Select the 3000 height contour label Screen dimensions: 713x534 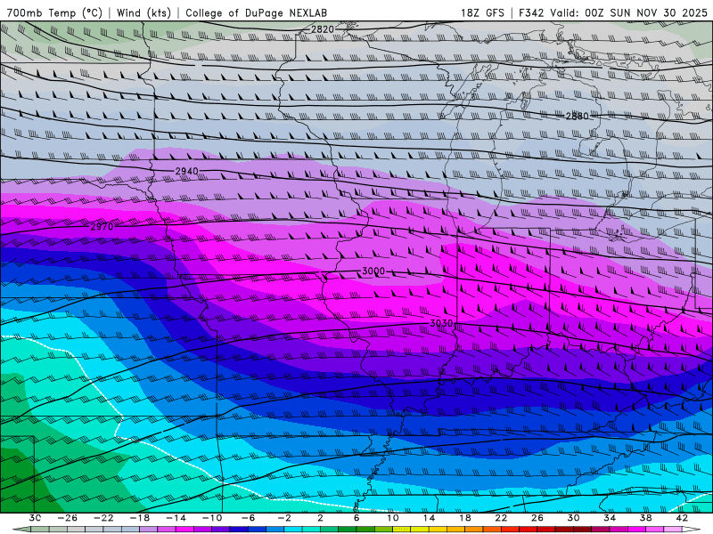[x=373, y=271]
